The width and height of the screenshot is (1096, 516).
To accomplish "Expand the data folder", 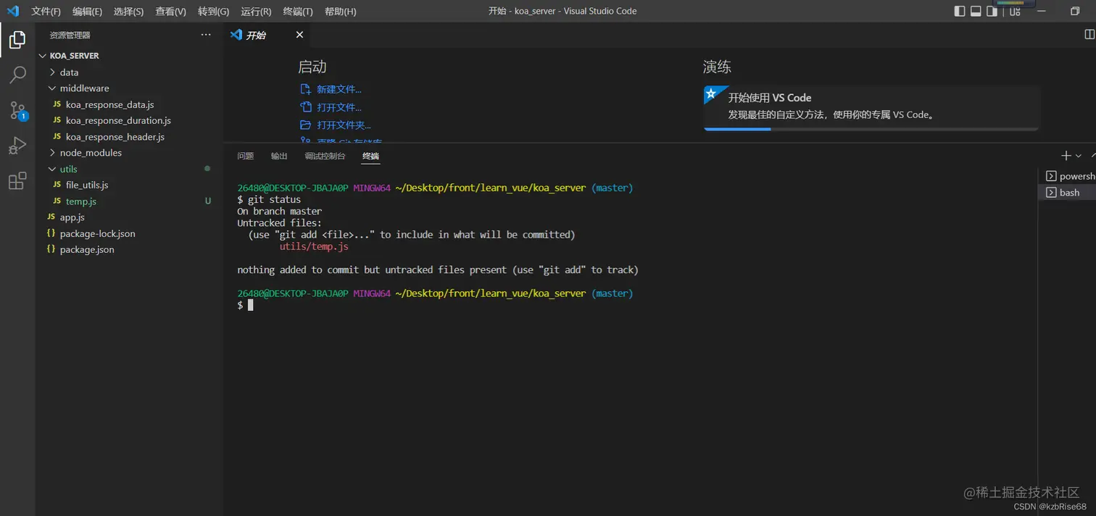I will coord(52,72).
